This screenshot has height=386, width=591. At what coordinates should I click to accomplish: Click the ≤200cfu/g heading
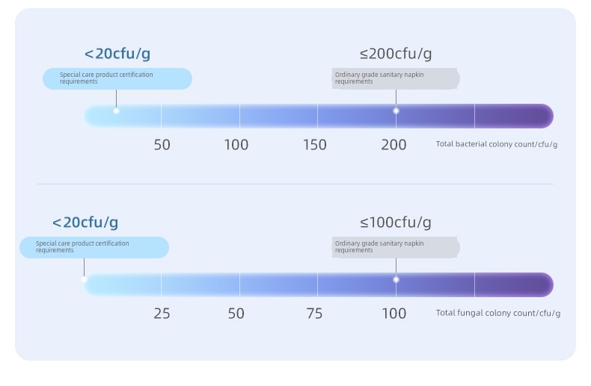[396, 54]
